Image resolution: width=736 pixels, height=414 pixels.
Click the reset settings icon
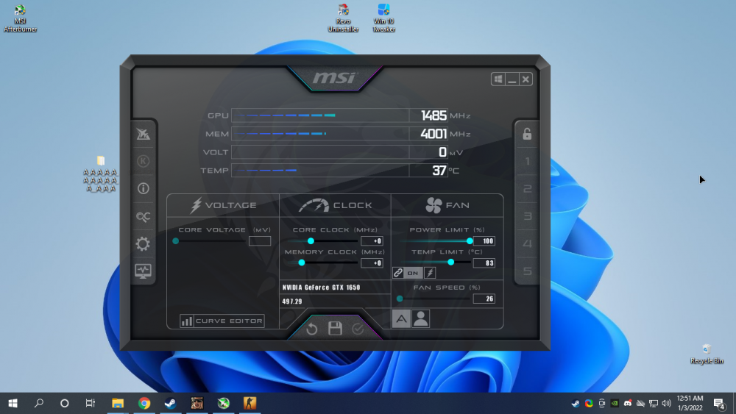(311, 329)
